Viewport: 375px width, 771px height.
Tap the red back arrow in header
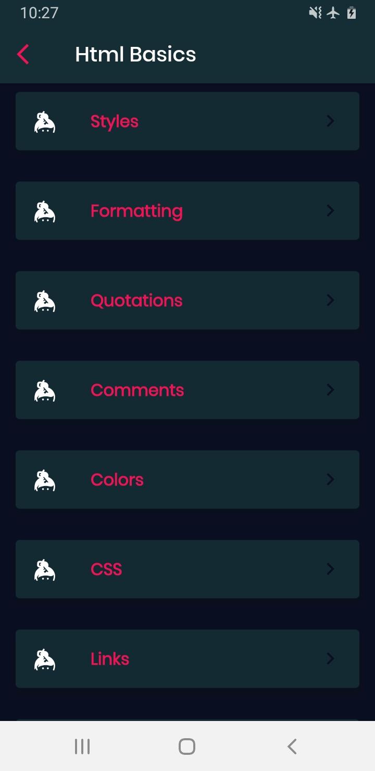pos(22,54)
